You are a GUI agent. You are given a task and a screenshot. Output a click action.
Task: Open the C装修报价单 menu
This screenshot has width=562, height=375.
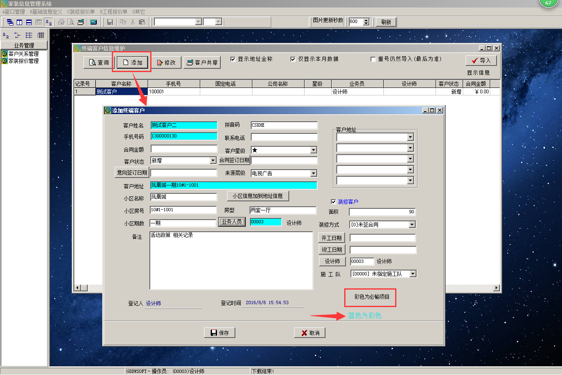(x=81, y=12)
